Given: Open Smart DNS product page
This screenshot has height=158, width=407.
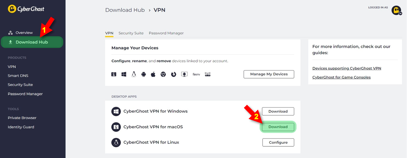Looking at the screenshot, I should click(x=18, y=76).
